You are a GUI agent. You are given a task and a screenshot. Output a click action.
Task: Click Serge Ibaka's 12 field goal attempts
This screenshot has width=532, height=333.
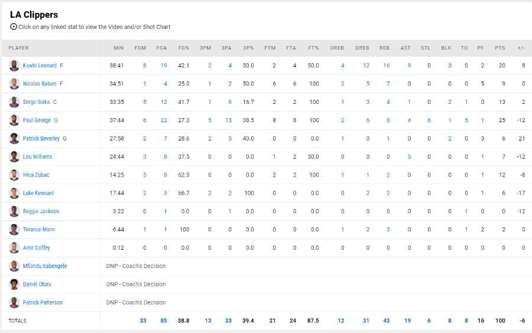(x=164, y=102)
